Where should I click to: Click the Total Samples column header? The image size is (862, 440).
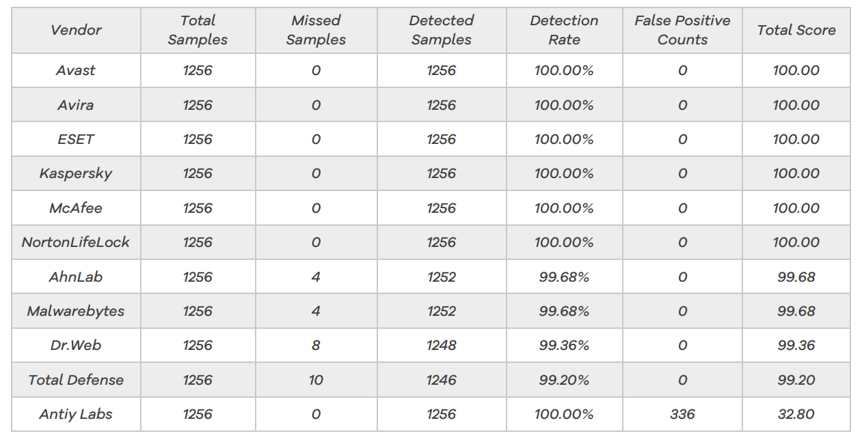(198, 30)
